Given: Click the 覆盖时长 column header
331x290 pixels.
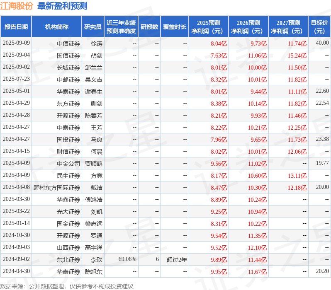Looking at the screenshot, I should pos(175,27).
